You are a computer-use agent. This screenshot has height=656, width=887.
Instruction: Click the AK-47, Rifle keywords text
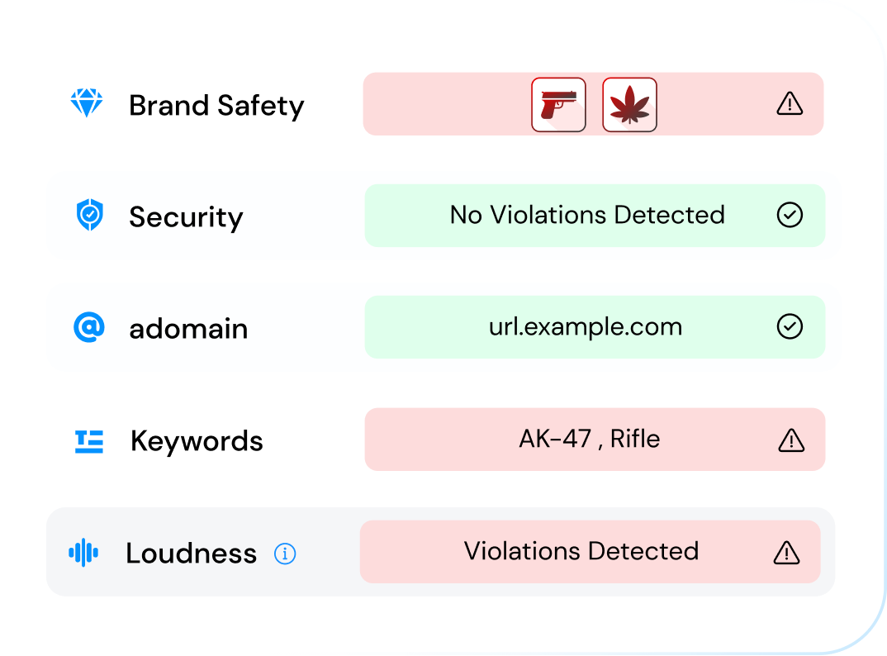point(590,439)
